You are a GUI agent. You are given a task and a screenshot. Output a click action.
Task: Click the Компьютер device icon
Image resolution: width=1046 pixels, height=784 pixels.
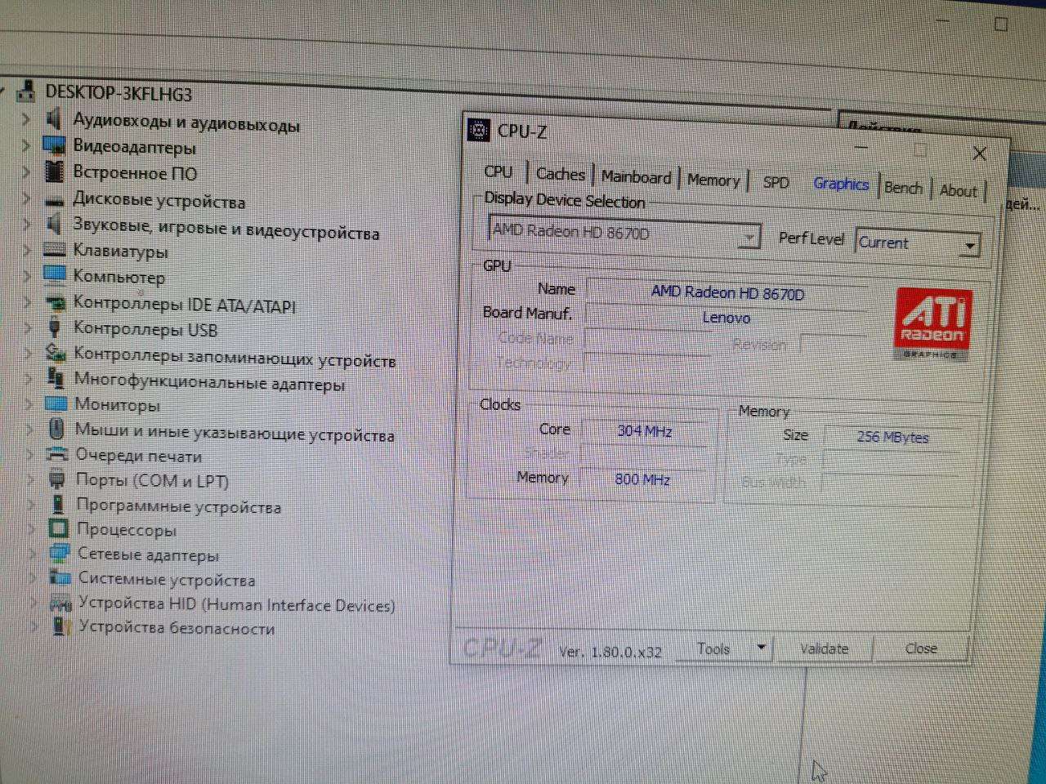pyautogui.click(x=55, y=274)
